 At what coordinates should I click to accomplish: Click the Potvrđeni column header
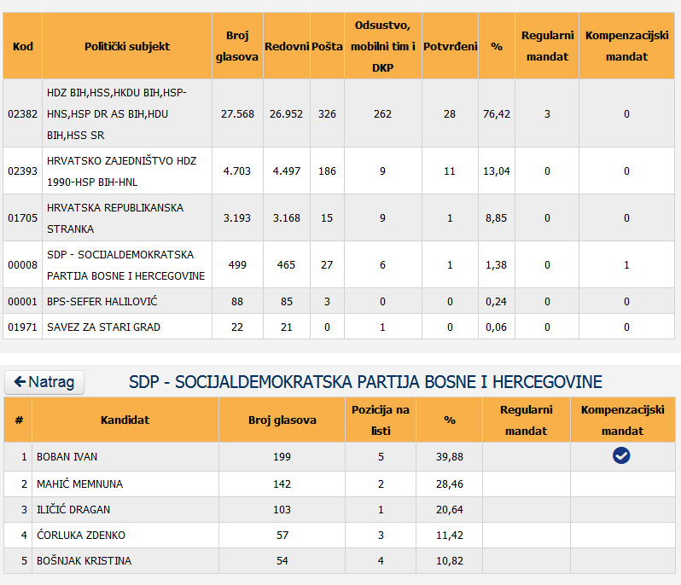[450, 46]
